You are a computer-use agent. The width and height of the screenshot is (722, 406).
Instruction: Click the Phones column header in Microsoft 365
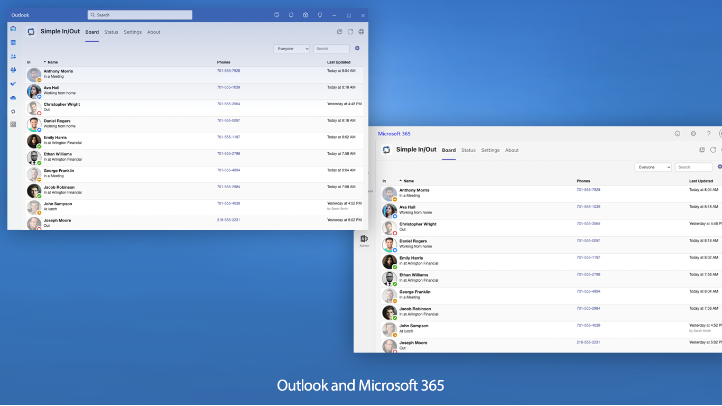point(584,181)
